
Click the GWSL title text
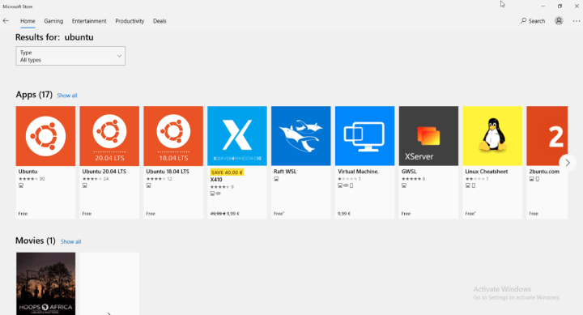(409, 172)
